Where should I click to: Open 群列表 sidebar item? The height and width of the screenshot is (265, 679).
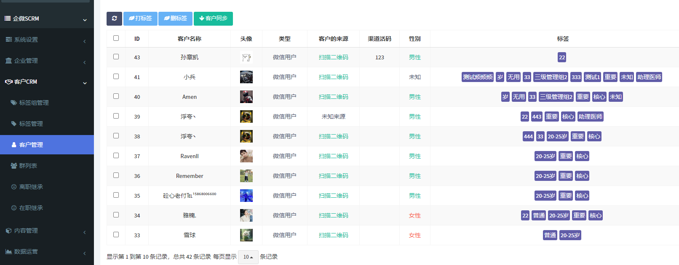coord(28,166)
